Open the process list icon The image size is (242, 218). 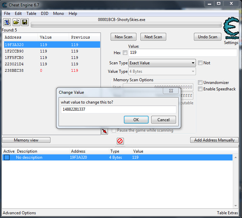click(x=7, y=22)
